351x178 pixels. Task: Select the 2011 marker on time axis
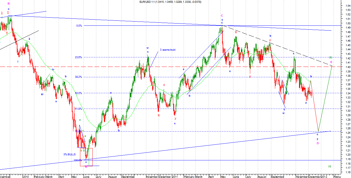[x=174, y=177]
